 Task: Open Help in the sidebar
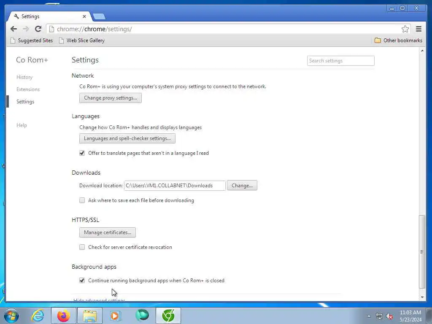22,125
